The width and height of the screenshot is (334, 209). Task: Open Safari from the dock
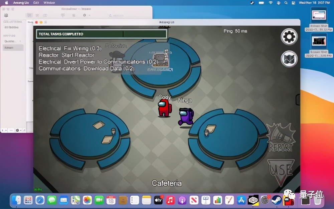coord(40,200)
